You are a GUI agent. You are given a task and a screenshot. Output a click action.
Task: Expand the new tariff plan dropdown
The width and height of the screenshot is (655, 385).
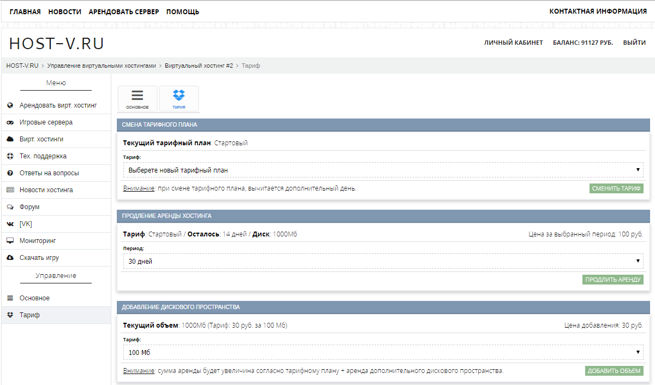pyautogui.click(x=383, y=170)
